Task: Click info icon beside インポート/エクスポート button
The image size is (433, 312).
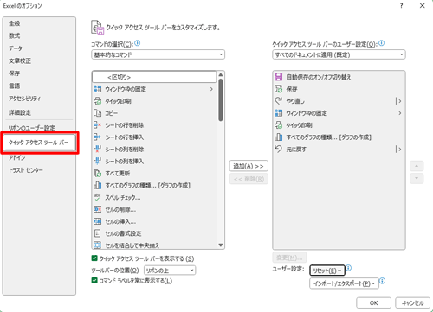Action: [x=383, y=281]
